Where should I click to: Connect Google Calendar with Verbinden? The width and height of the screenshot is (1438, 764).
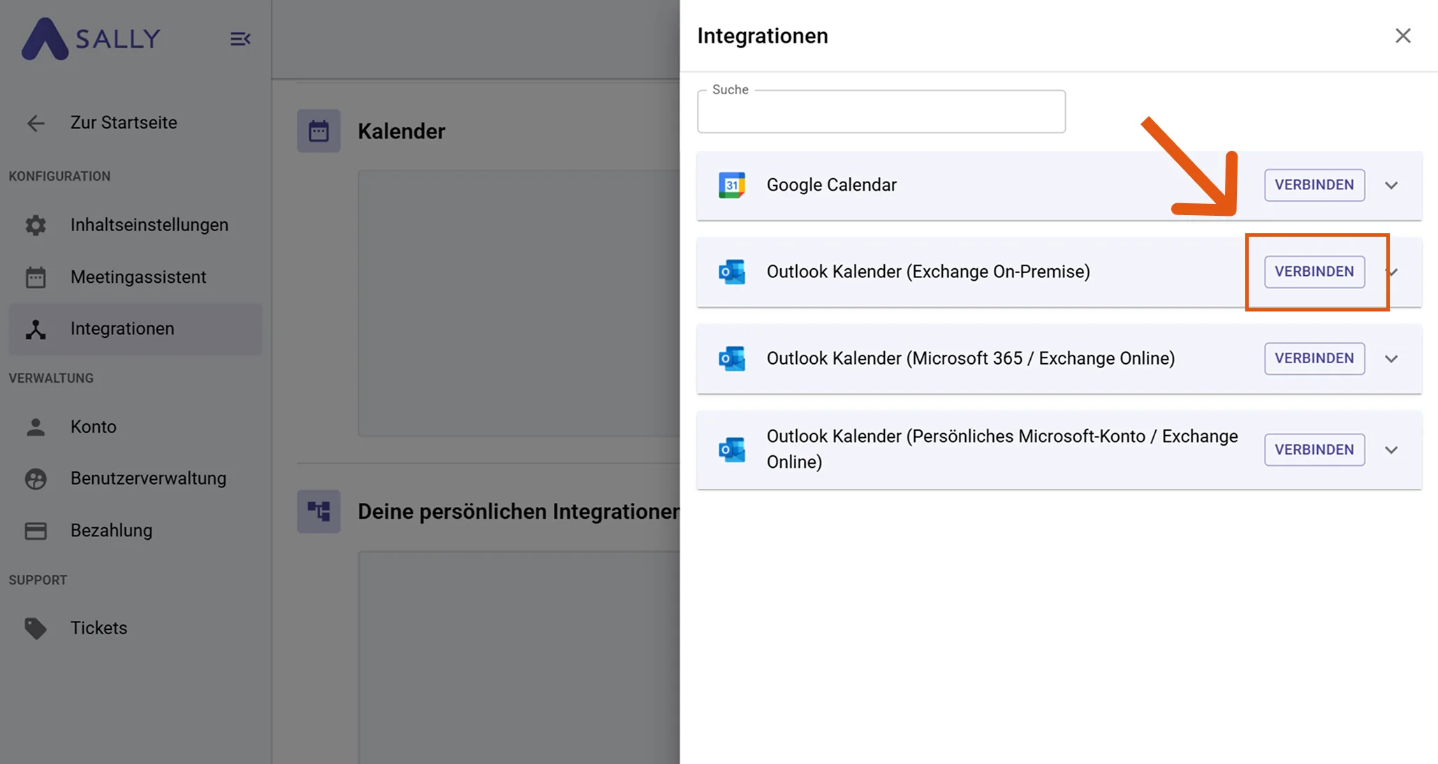coord(1314,185)
